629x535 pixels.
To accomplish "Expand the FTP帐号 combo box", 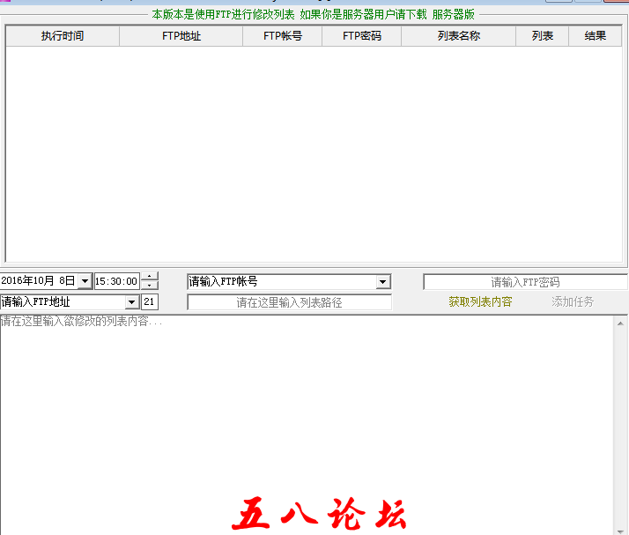I will (x=383, y=282).
